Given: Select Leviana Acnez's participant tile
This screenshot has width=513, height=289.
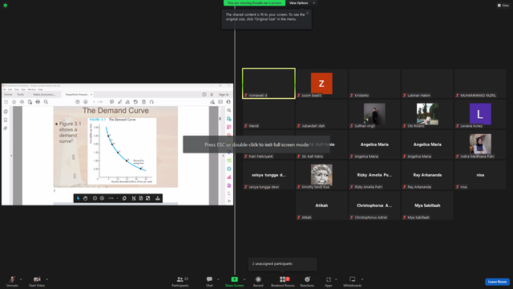Looking at the screenshot, I should (480, 114).
